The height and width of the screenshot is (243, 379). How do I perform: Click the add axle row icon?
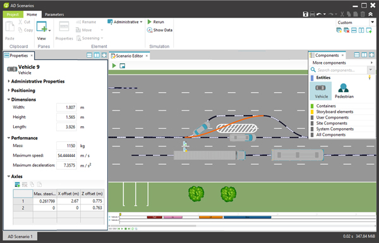coord(17,185)
